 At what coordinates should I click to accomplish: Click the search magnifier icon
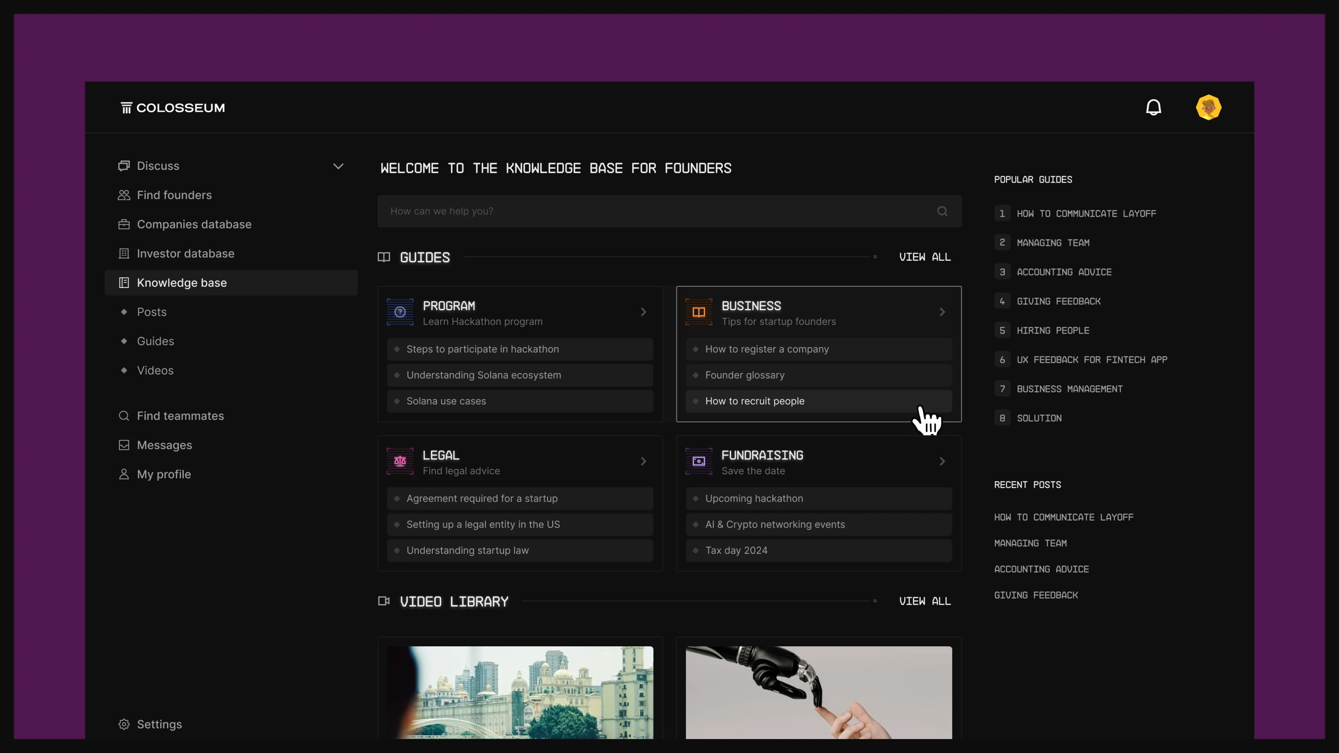942,211
